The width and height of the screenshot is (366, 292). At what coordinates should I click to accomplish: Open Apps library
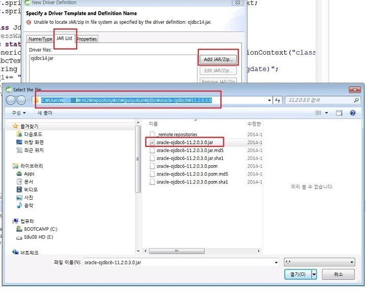[25, 174]
